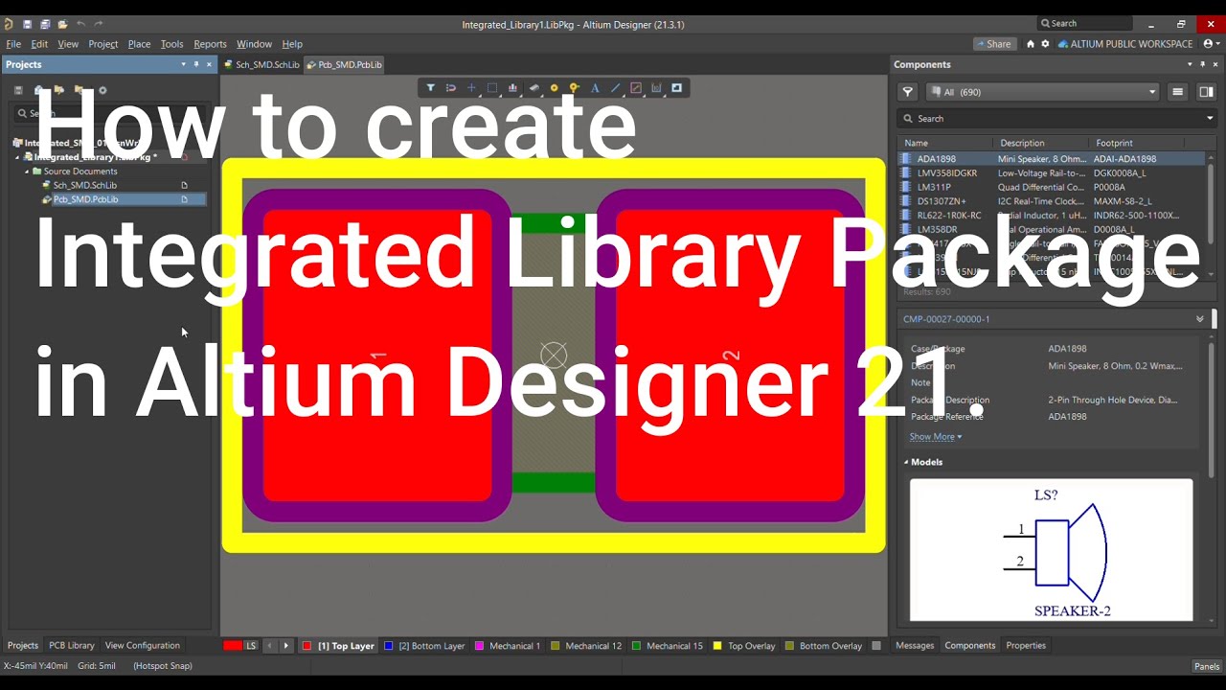Toggle the Components details pane icon
1226x690 pixels.
click(x=1206, y=92)
